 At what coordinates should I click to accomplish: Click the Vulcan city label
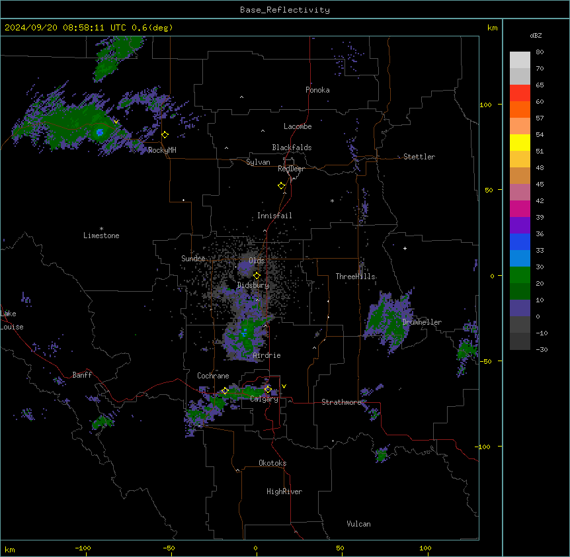358,524
